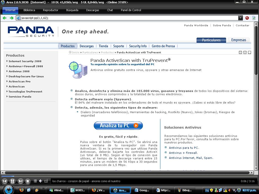The width and height of the screenshot is (259, 194).
Task: Open the Security Info menu item
Action: [138, 46]
